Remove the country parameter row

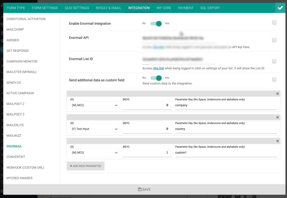pos(277,117)
